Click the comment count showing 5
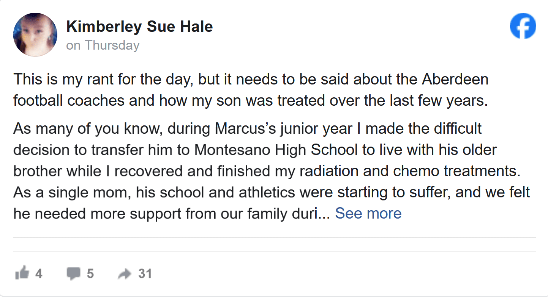The height and width of the screenshot is (297, 548). [91, 273]
